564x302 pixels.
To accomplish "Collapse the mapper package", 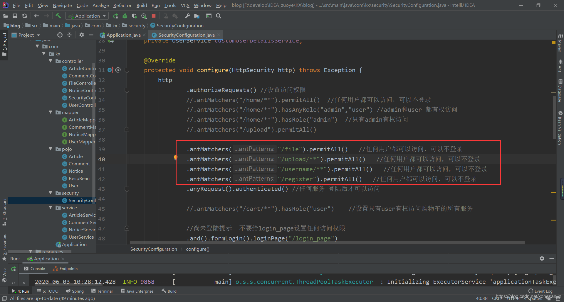I will (51, 112).
